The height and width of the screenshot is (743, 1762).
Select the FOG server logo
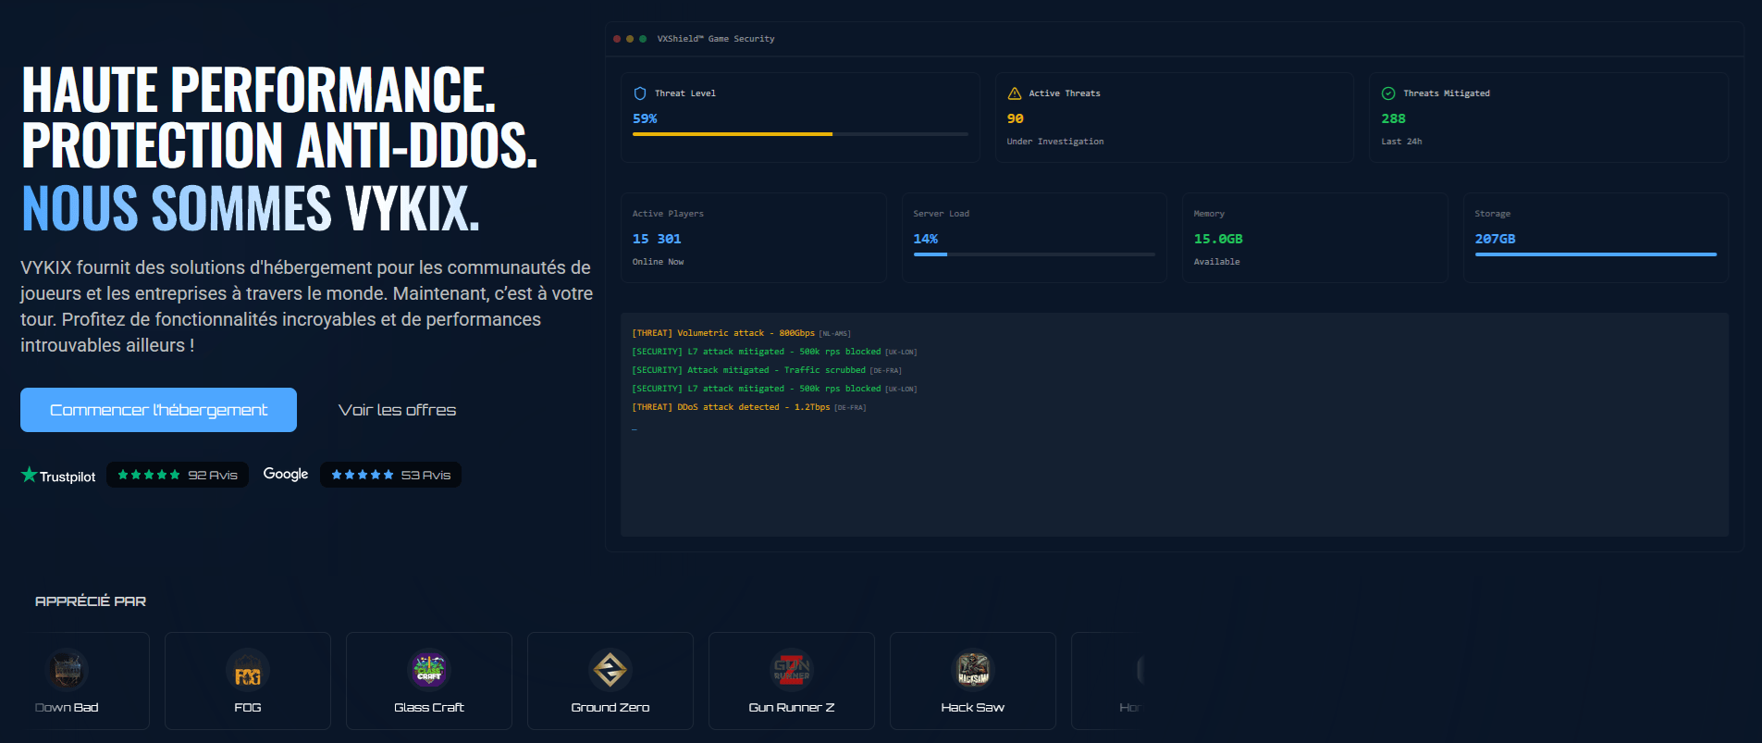pyautogui.click(x=248, y=669)
